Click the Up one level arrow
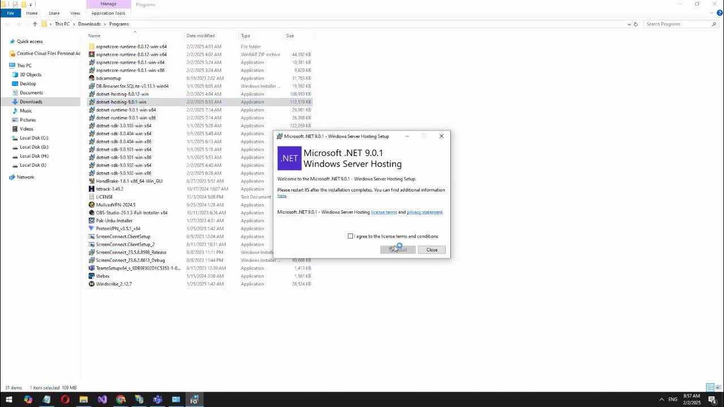 (35, 24)
